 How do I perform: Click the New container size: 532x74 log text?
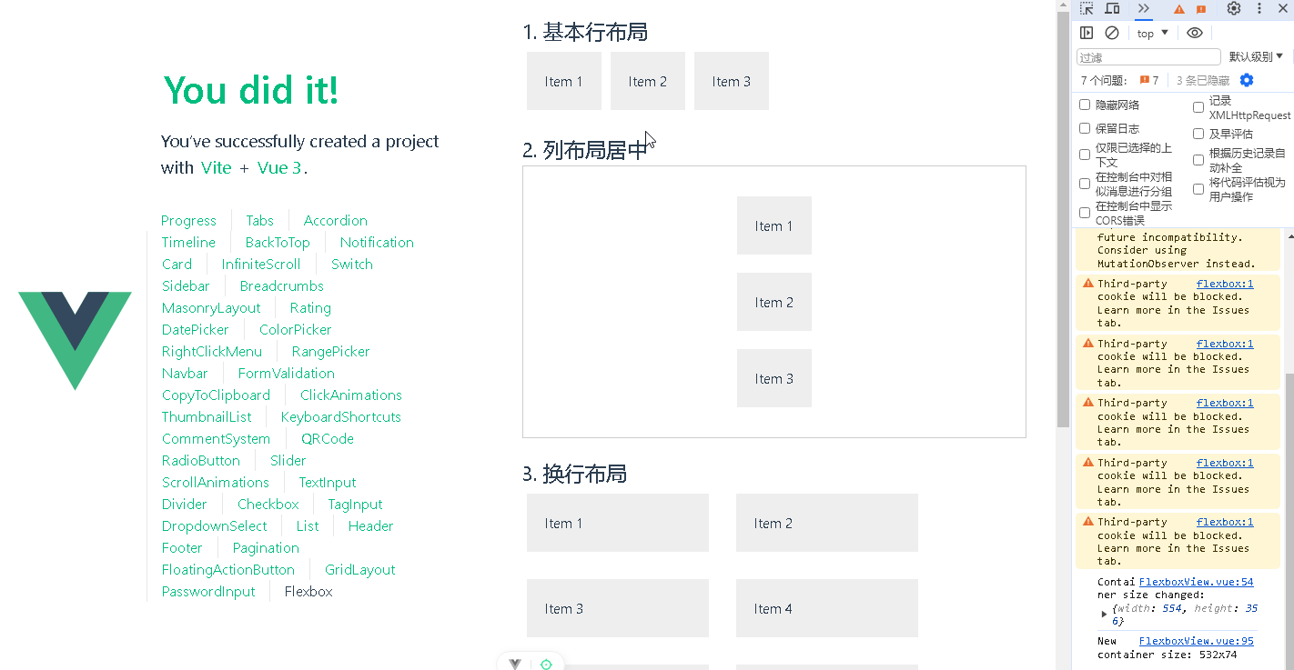click(x=1167, y=647)
